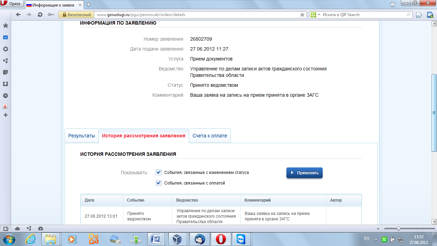
Task: Click the EN language indicator
Action: pyautogui.click(x=366, y=238)
